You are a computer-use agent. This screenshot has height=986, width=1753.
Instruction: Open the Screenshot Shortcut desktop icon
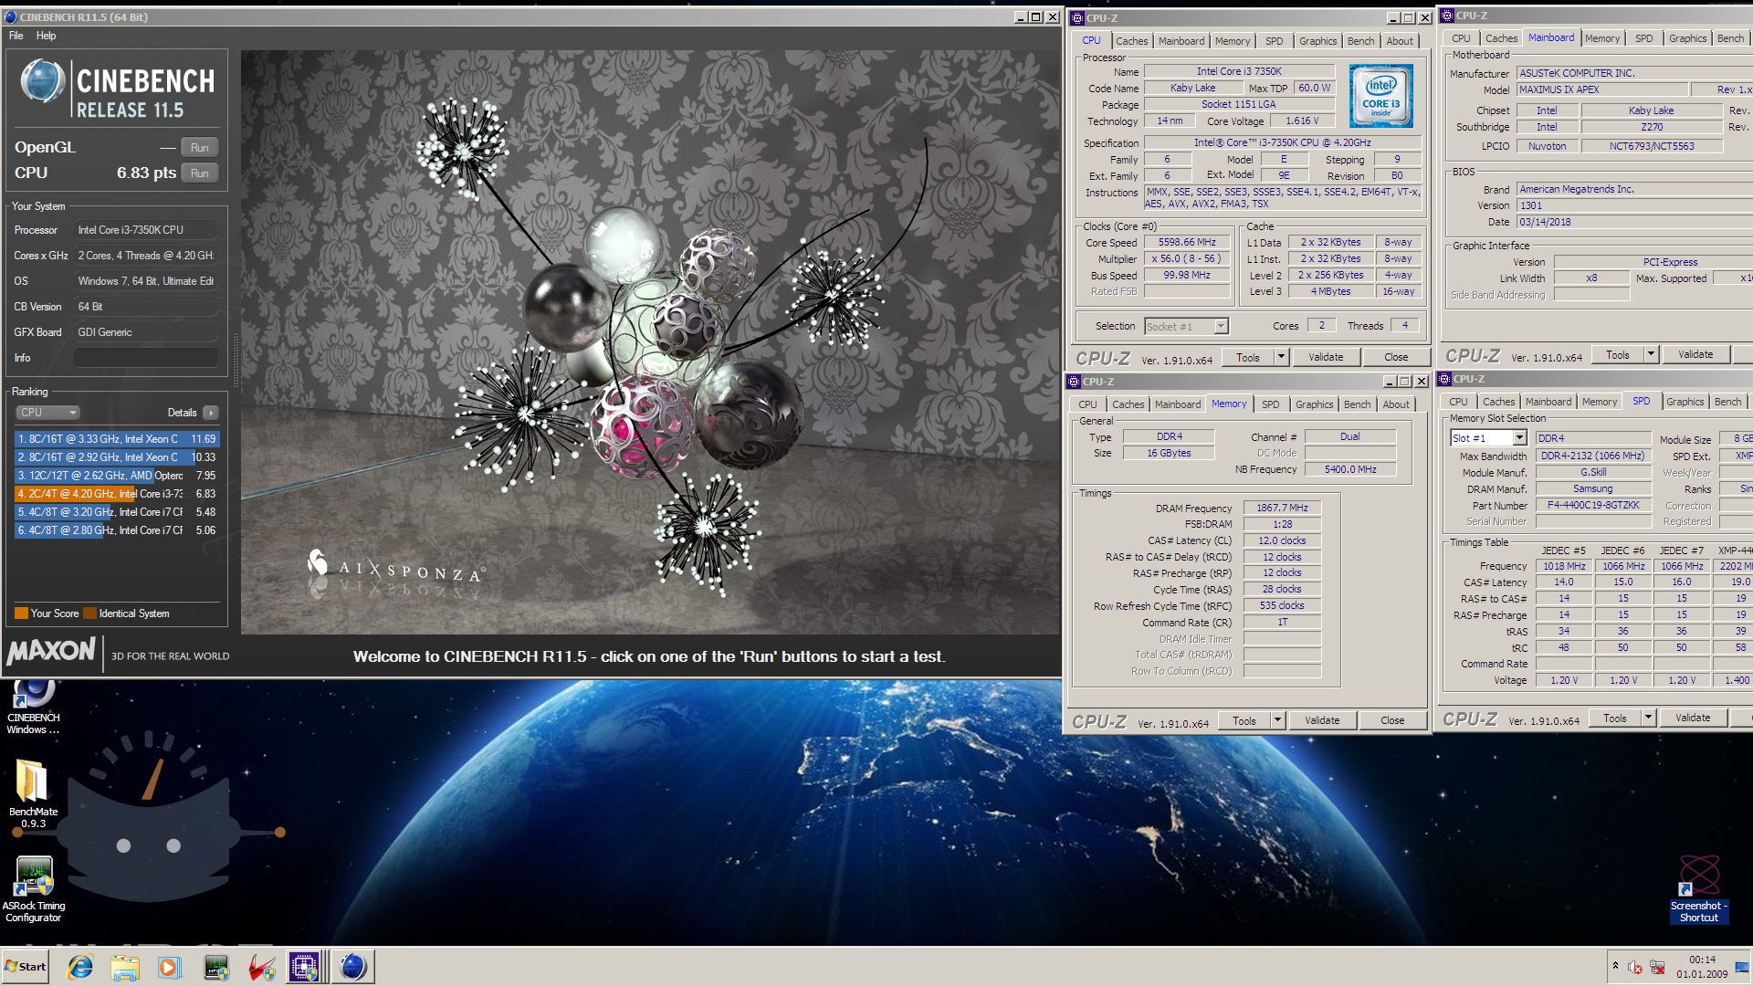[1698, 890]
